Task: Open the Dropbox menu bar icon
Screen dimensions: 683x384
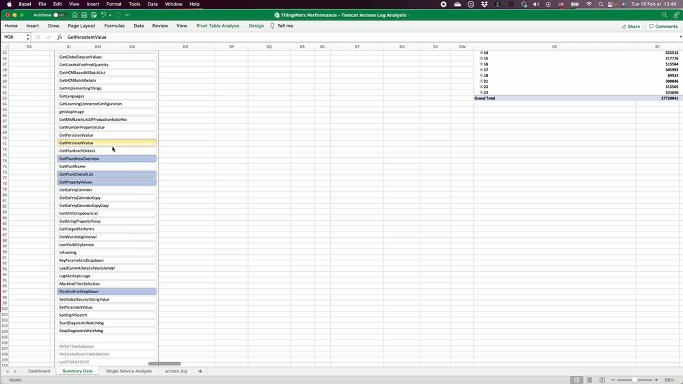Action: [484, 4]
